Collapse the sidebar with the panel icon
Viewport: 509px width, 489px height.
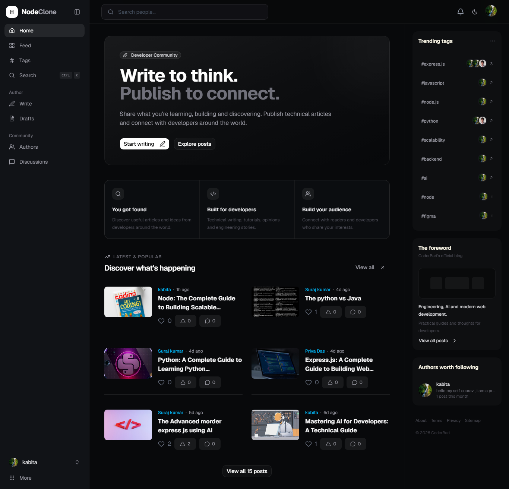tap(77, 12)
